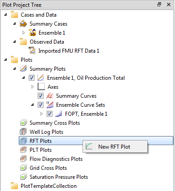Select the Well Log Plots icon
Viewport: 175px width, 191px height.
(23, 132)
